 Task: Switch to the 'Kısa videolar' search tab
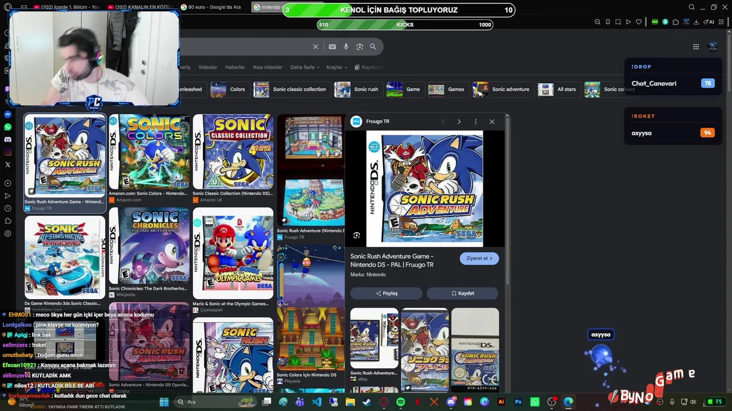click(x=268, y=67)
